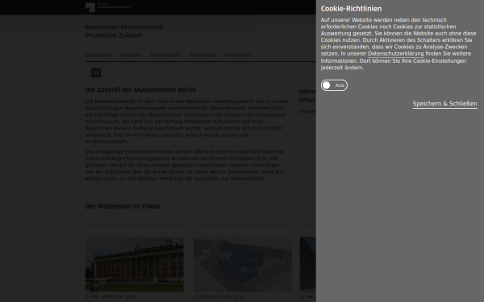
Task: Open the colonnaded museum building thumbnail
Action: [x=134, y=264]
